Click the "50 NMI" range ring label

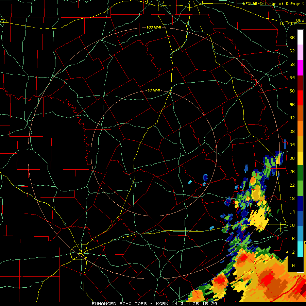click(x=154, y=90)
